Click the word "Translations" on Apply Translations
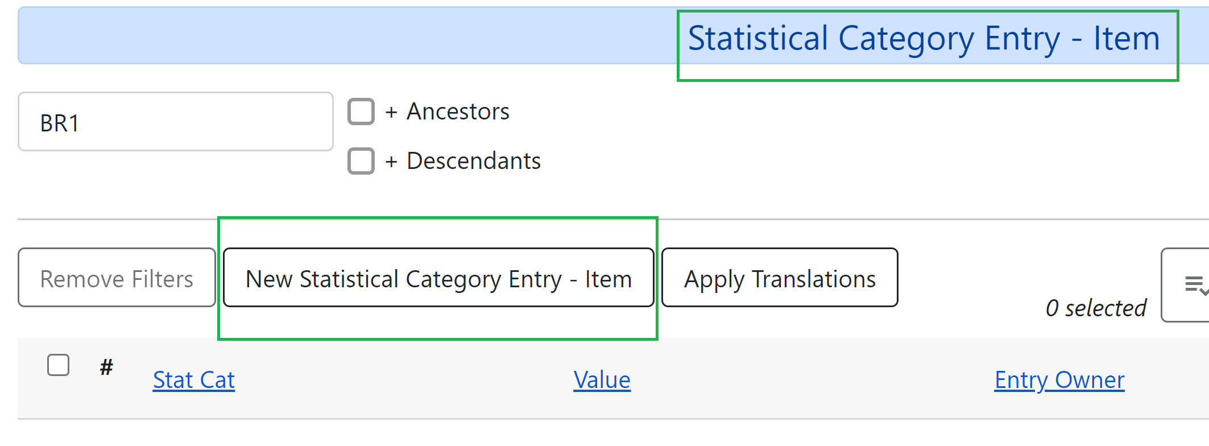This screenshot has width=1209, height=446. pos(813,279)
